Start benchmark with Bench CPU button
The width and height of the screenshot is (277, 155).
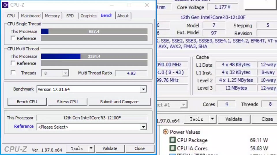pos(27,102)
